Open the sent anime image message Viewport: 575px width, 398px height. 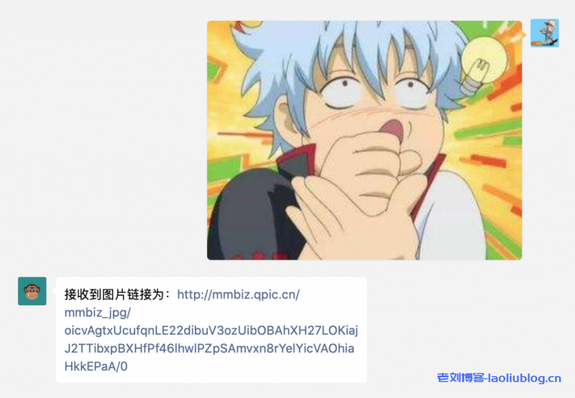pos(364,140)
